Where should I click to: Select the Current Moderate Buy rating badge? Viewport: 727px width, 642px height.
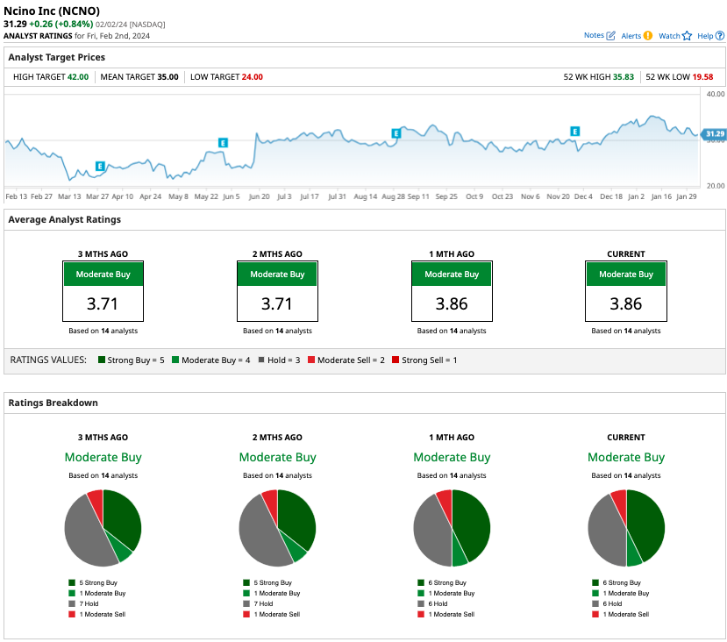[625, 274]
